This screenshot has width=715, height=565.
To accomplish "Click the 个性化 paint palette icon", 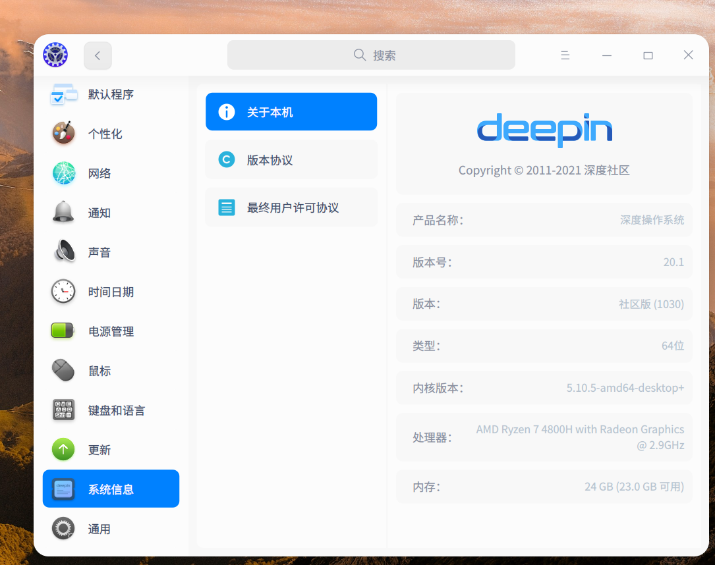I will coord(63,134).
